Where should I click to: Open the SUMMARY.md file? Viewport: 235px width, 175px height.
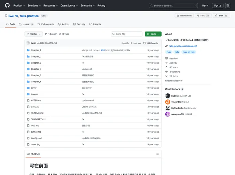click(38, 119)
